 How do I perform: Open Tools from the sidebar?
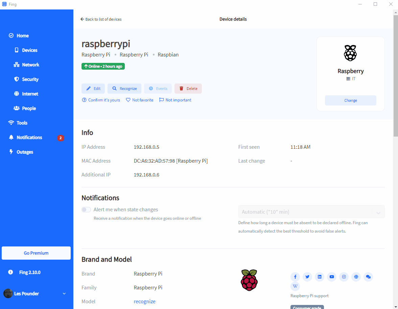tap(18, 123)
